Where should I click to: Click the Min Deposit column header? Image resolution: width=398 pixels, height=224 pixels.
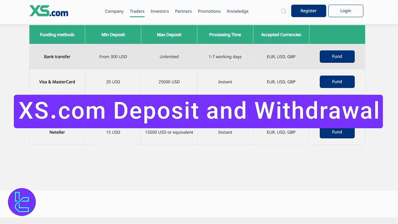[113, 34]
